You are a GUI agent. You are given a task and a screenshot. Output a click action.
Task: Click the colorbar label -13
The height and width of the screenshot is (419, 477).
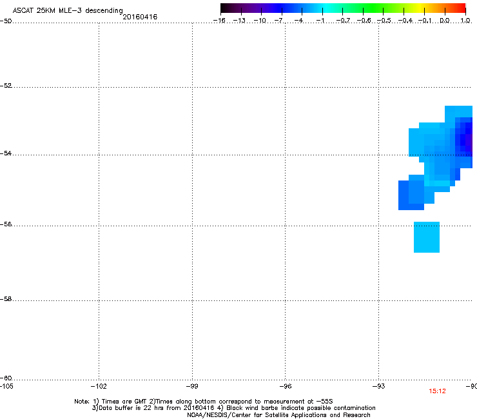[x=239, y=21]
